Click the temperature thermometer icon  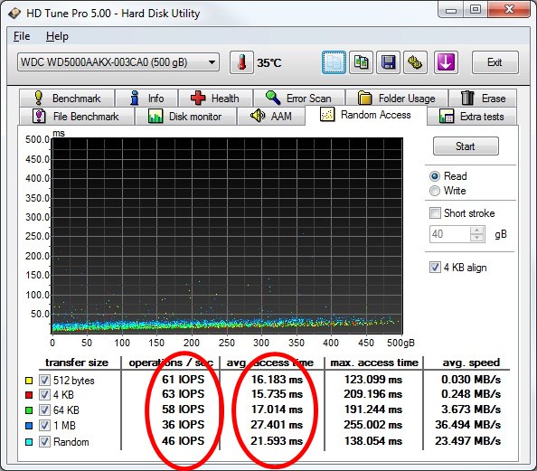pyautogui.click(x=241, y=62)
